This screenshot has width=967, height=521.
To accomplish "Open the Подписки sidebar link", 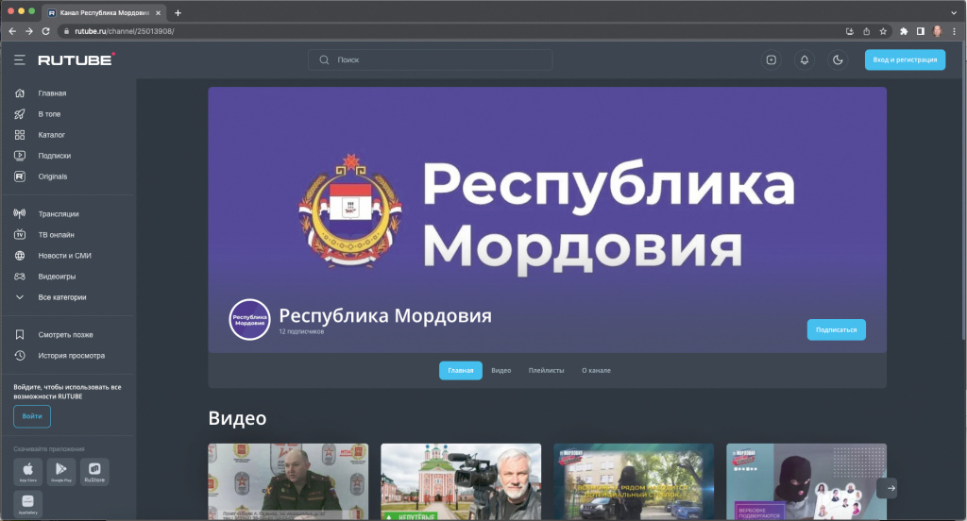I will 54,156.
